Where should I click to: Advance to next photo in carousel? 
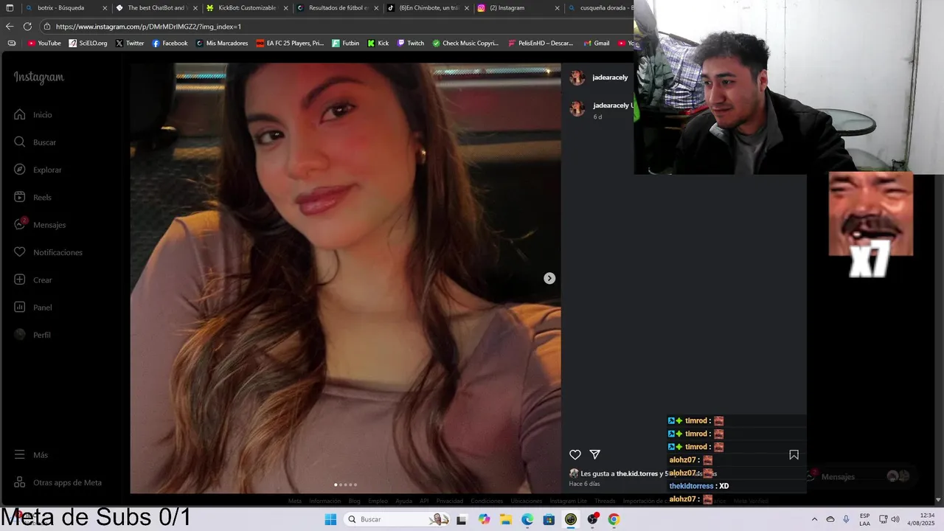pyautogui.click(x=549, y=278)
